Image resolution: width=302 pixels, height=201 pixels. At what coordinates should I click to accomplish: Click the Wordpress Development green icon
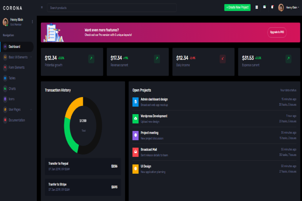click(135, 119)
